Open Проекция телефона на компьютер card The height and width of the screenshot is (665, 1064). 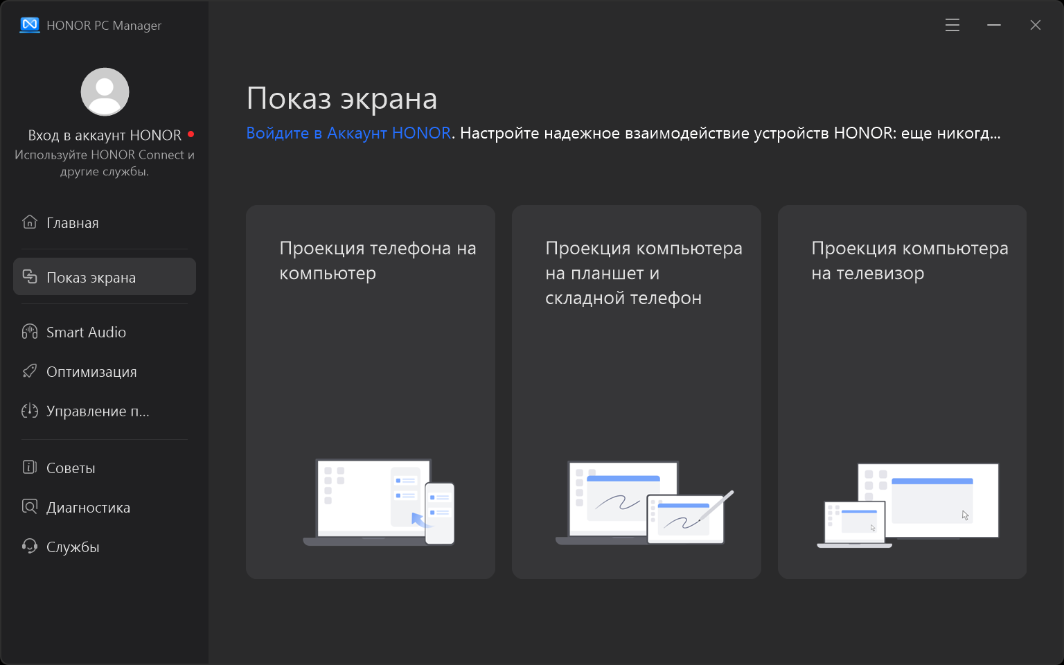pos(371,392)
